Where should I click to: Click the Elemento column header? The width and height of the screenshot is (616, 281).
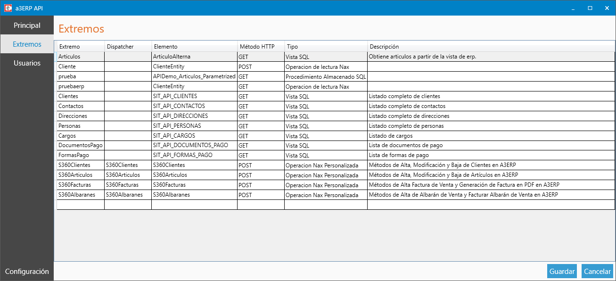[195, 47]
